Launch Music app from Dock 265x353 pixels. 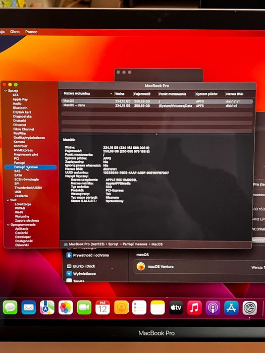pyautogui.click(x=194, y=307)
